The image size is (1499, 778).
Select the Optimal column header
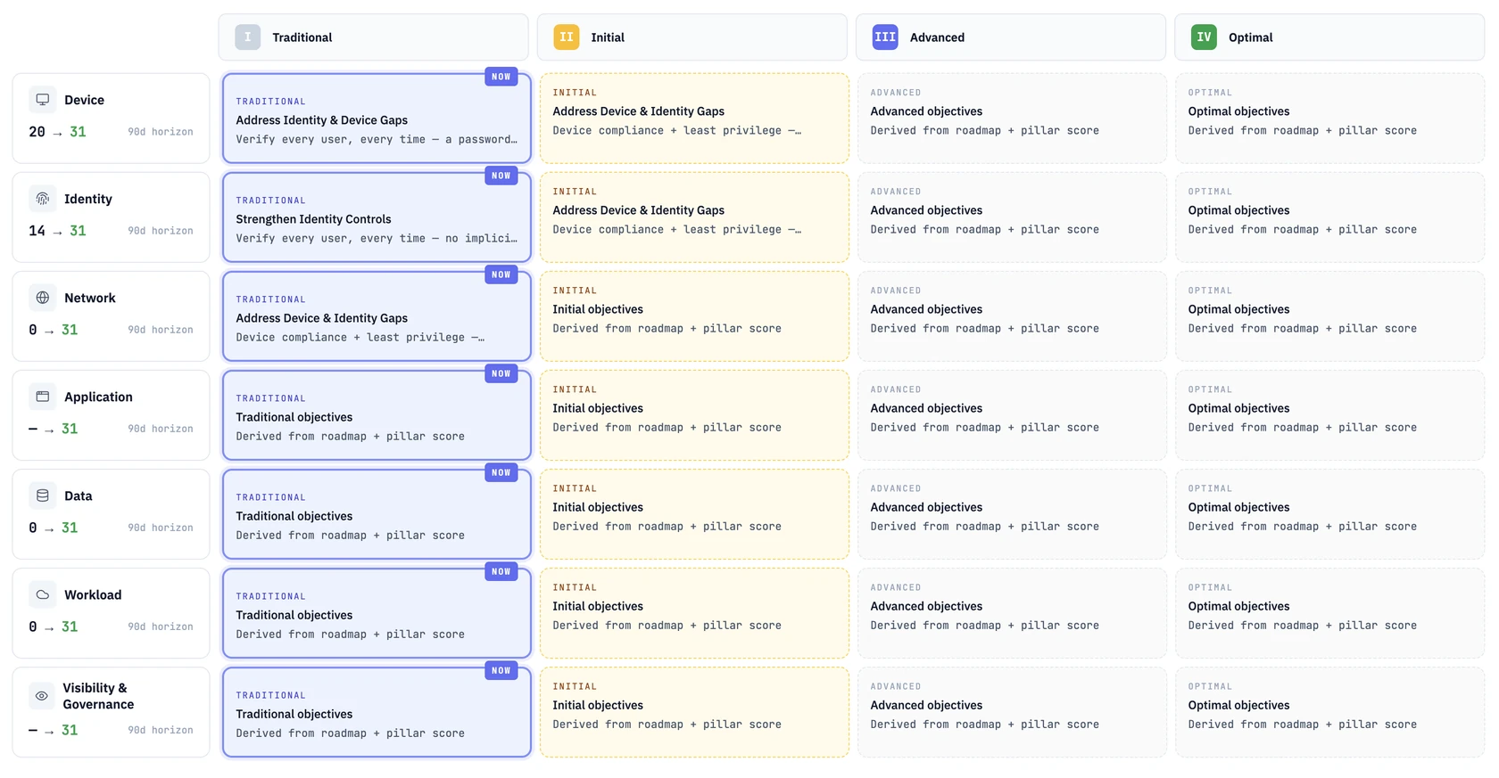pyautogui.click(x=1329, y=37)
